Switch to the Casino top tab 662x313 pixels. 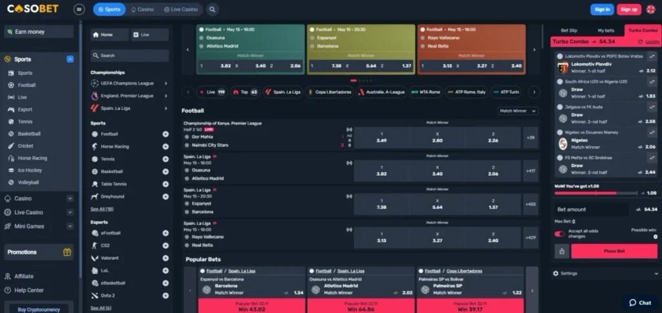142,9
